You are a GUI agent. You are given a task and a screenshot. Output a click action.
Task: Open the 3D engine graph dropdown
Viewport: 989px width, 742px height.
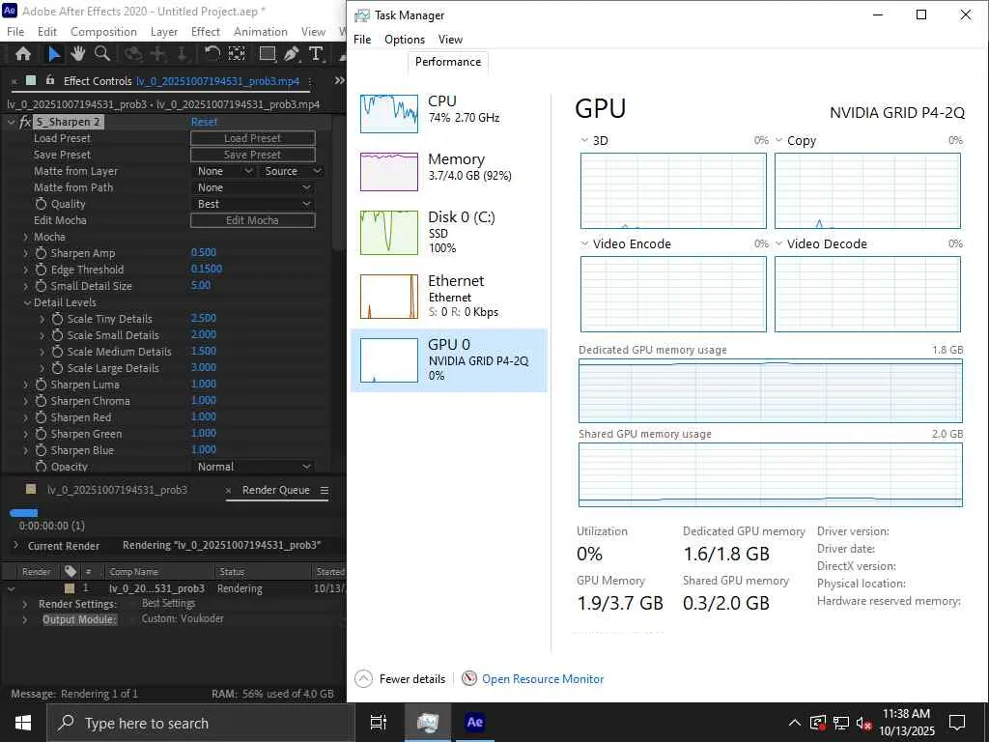[584, 140]
